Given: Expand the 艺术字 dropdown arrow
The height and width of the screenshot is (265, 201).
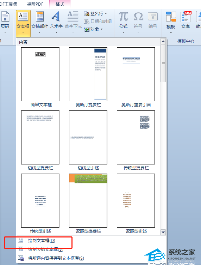Looking at the screenshot, I should (56, 32).
